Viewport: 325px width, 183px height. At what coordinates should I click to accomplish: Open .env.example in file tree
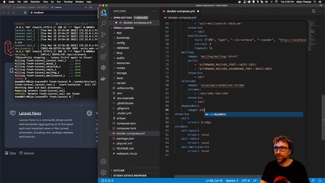click(134, 98)
